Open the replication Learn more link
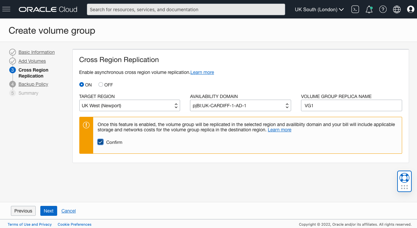Screen dimensions: 417x228 202,72
